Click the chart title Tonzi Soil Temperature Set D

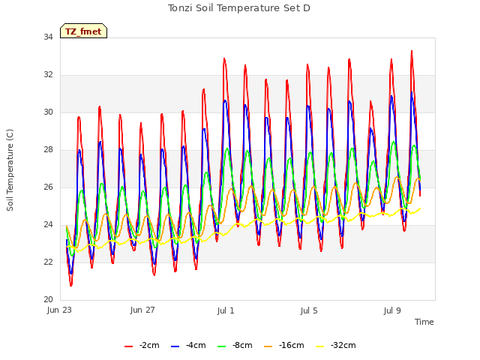[239, 8]
